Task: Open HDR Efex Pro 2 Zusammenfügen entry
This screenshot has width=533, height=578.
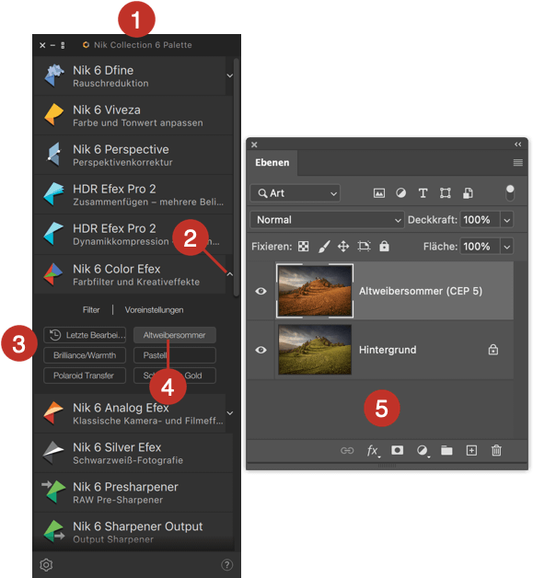Action: click(x=133, y=194)
